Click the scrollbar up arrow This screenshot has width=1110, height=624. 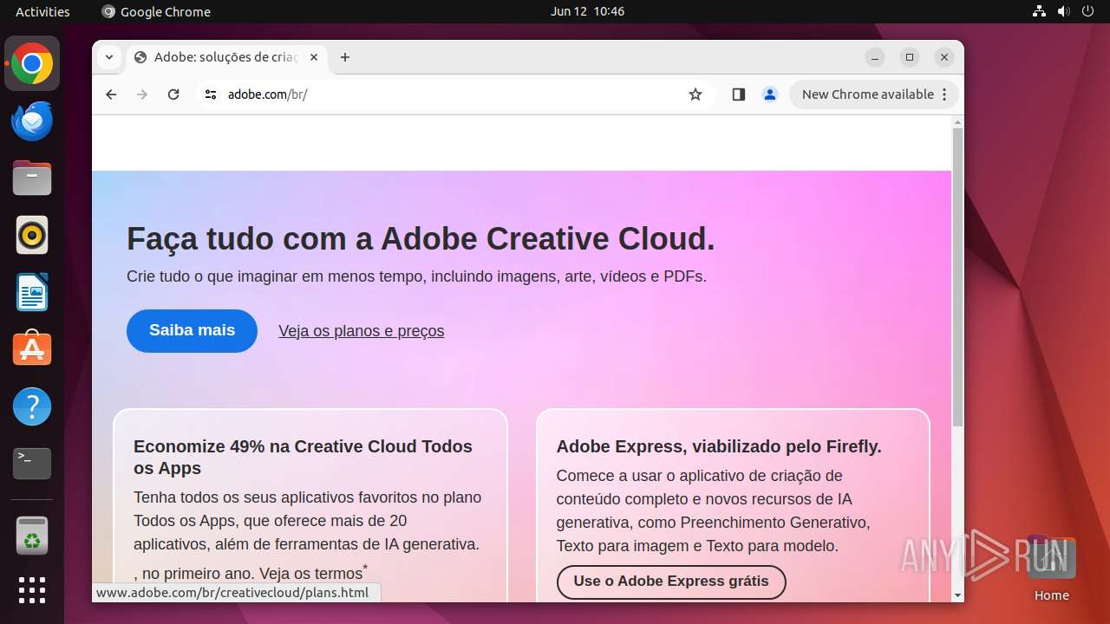[957, 121]
